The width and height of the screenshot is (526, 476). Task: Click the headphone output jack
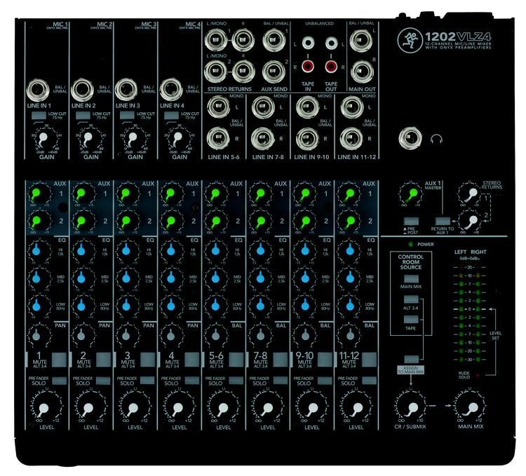click(x=410, y=138)
